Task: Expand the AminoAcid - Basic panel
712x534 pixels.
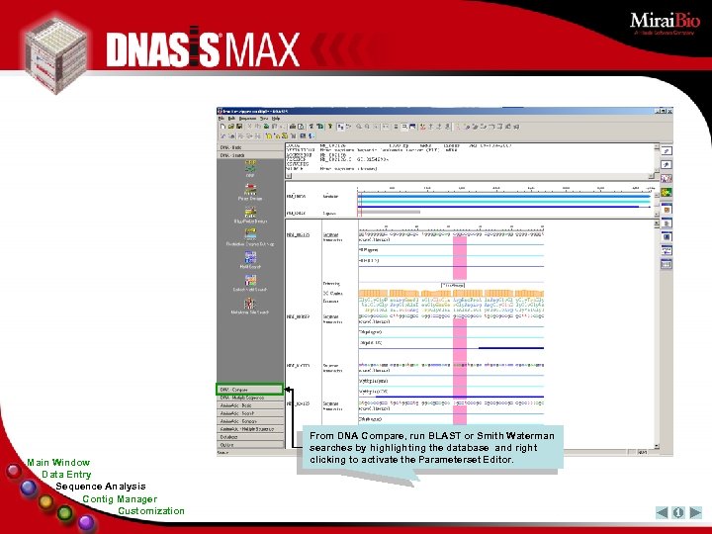Action: pyautogui.click(x=250, y=405)
